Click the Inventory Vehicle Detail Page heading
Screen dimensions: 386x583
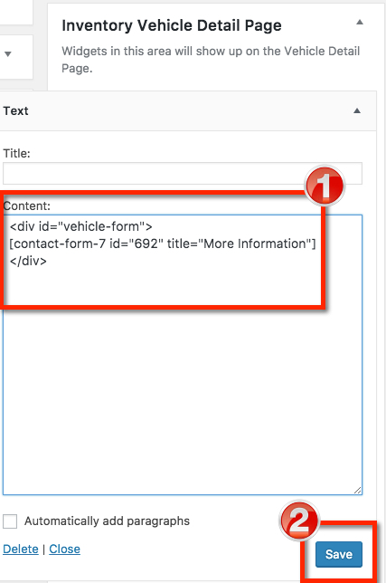pyautogui.click(x=172, y=25)
